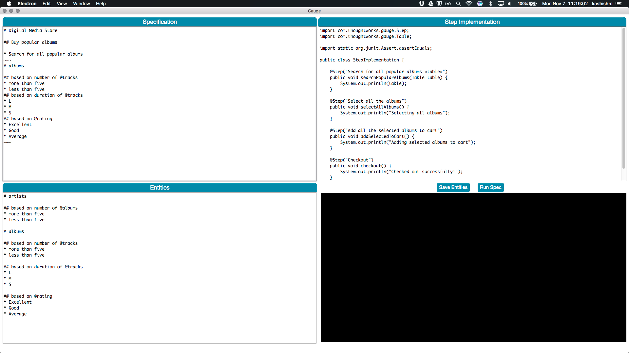Click the Bluetooth status icon
The image size is (629, 353).
point(490,4)
